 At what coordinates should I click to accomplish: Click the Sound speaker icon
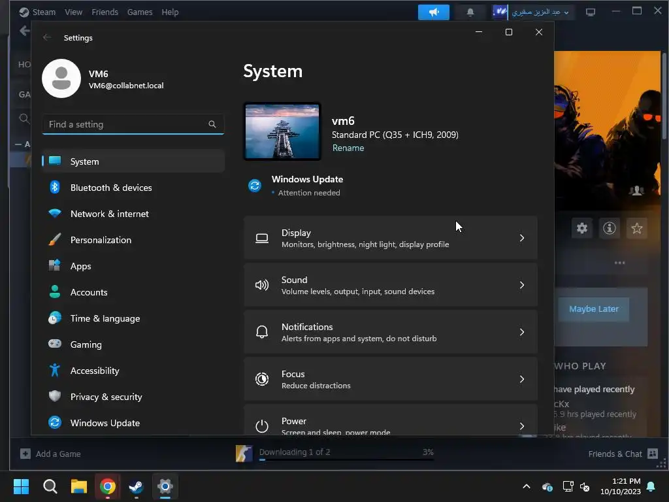pyautogui.click(x=262, y=285)
